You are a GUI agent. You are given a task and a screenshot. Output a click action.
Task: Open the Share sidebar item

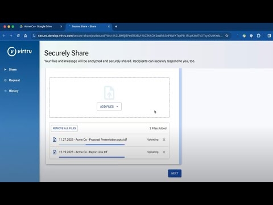[x=13, y=69]
